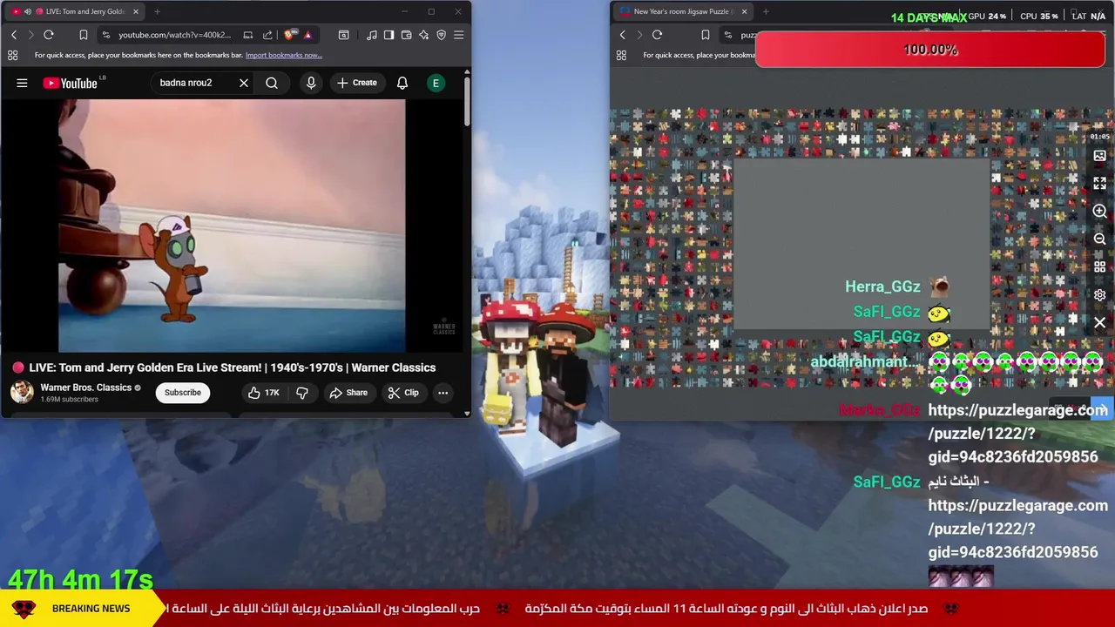Go back in the puzzle browser window

pyautogui.click(x=623, y=35)
